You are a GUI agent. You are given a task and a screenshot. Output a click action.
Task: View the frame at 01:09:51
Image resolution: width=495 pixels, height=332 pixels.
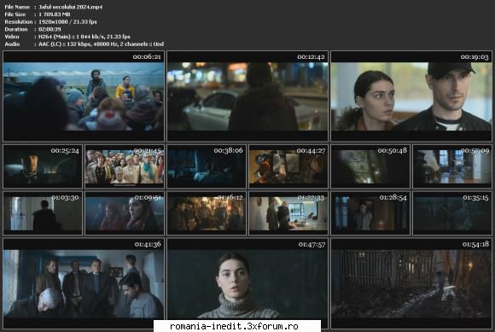(125, 213)
